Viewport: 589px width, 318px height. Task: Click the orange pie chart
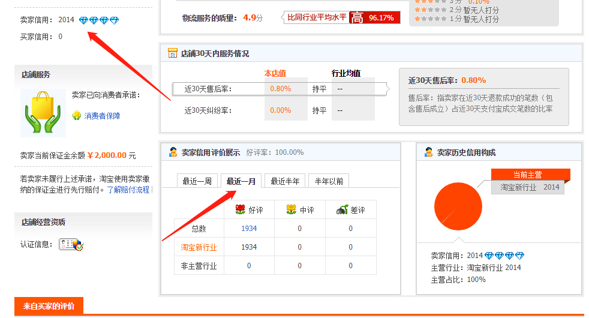coord(458,206)
